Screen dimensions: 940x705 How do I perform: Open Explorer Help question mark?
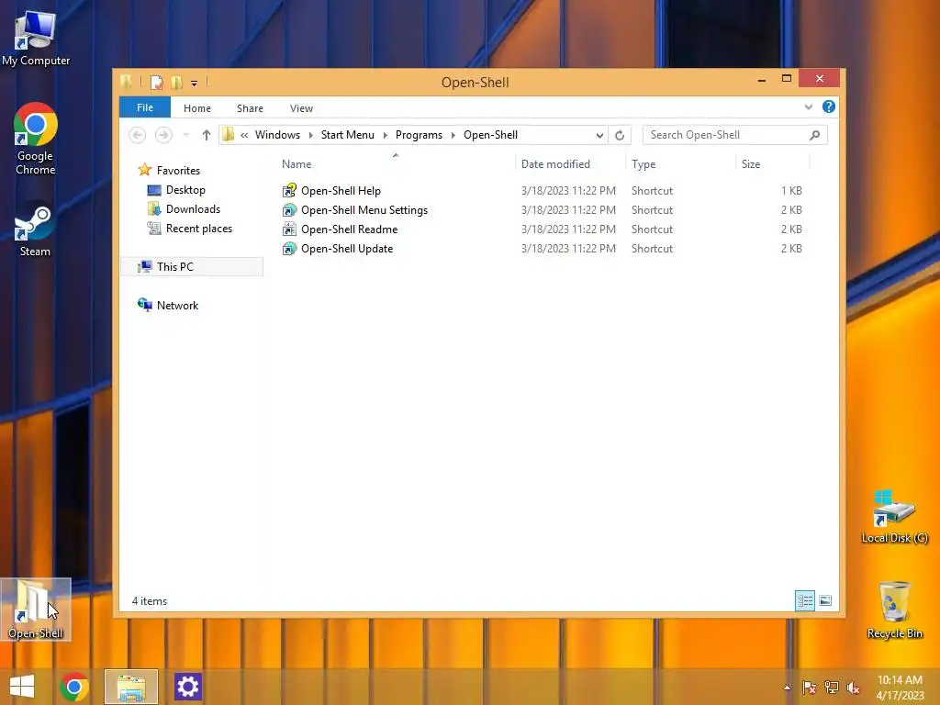pos(829,106)
